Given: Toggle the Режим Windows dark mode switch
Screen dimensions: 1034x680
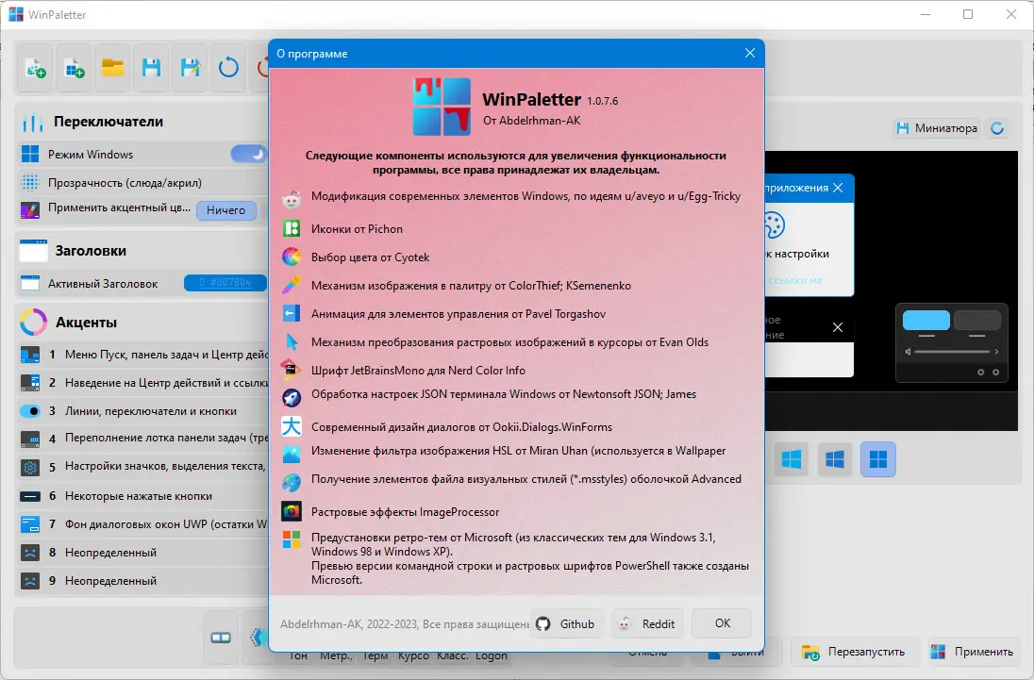Looking at the screenshot, I should point(249,154).
